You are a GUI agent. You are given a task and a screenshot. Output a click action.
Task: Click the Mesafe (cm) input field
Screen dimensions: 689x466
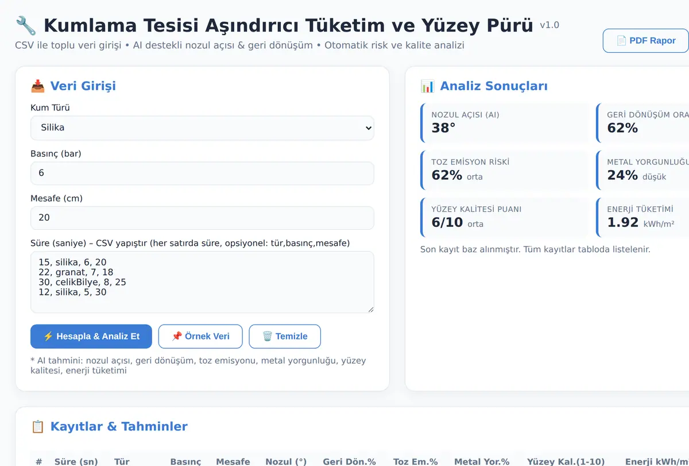tap(202, 218)
